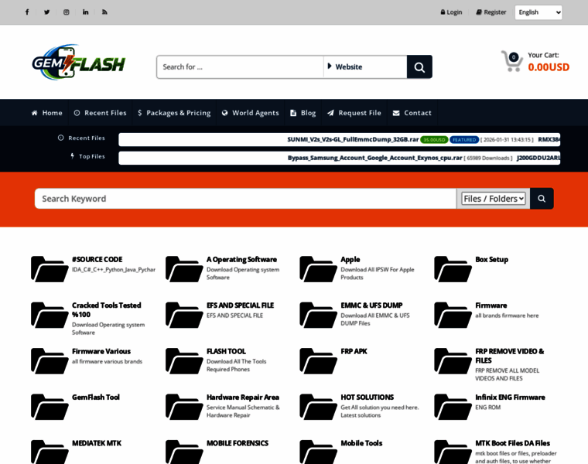The width and height of the screenshot is (588, 464).
Task: Click the MOBILE FORENSICS folder title
Action: tap(238, 443)
